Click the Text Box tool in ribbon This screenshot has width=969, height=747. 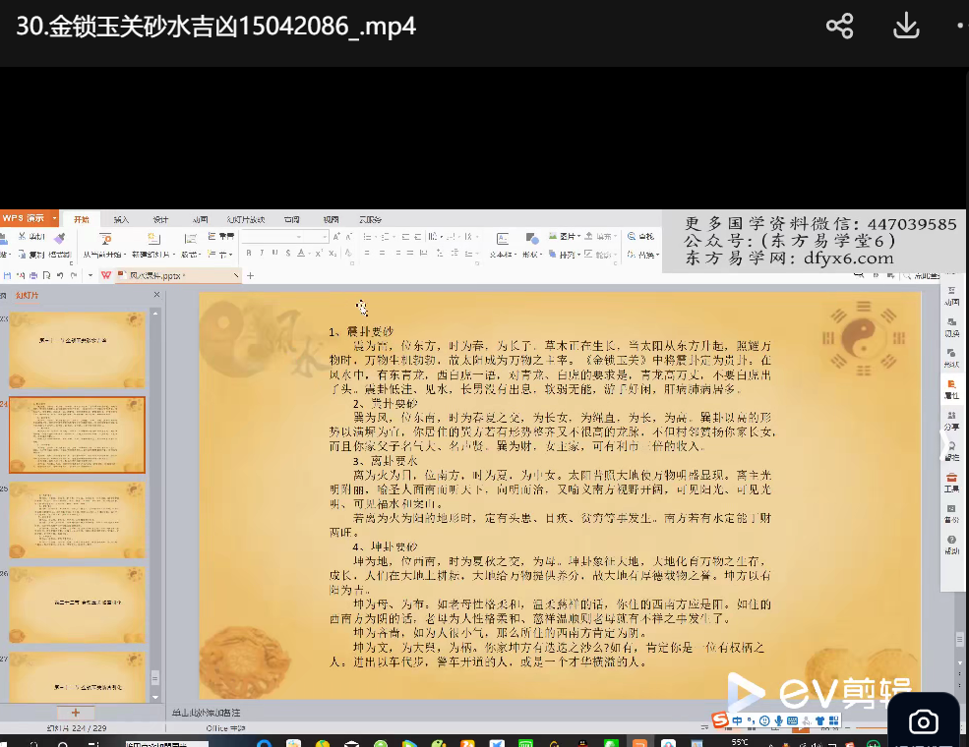coord(502,238)
